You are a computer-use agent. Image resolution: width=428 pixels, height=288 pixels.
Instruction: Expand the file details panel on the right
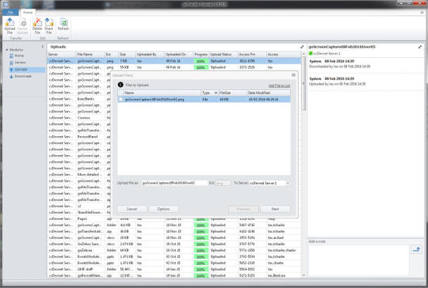pyautogui.click(x=420, y=47)
